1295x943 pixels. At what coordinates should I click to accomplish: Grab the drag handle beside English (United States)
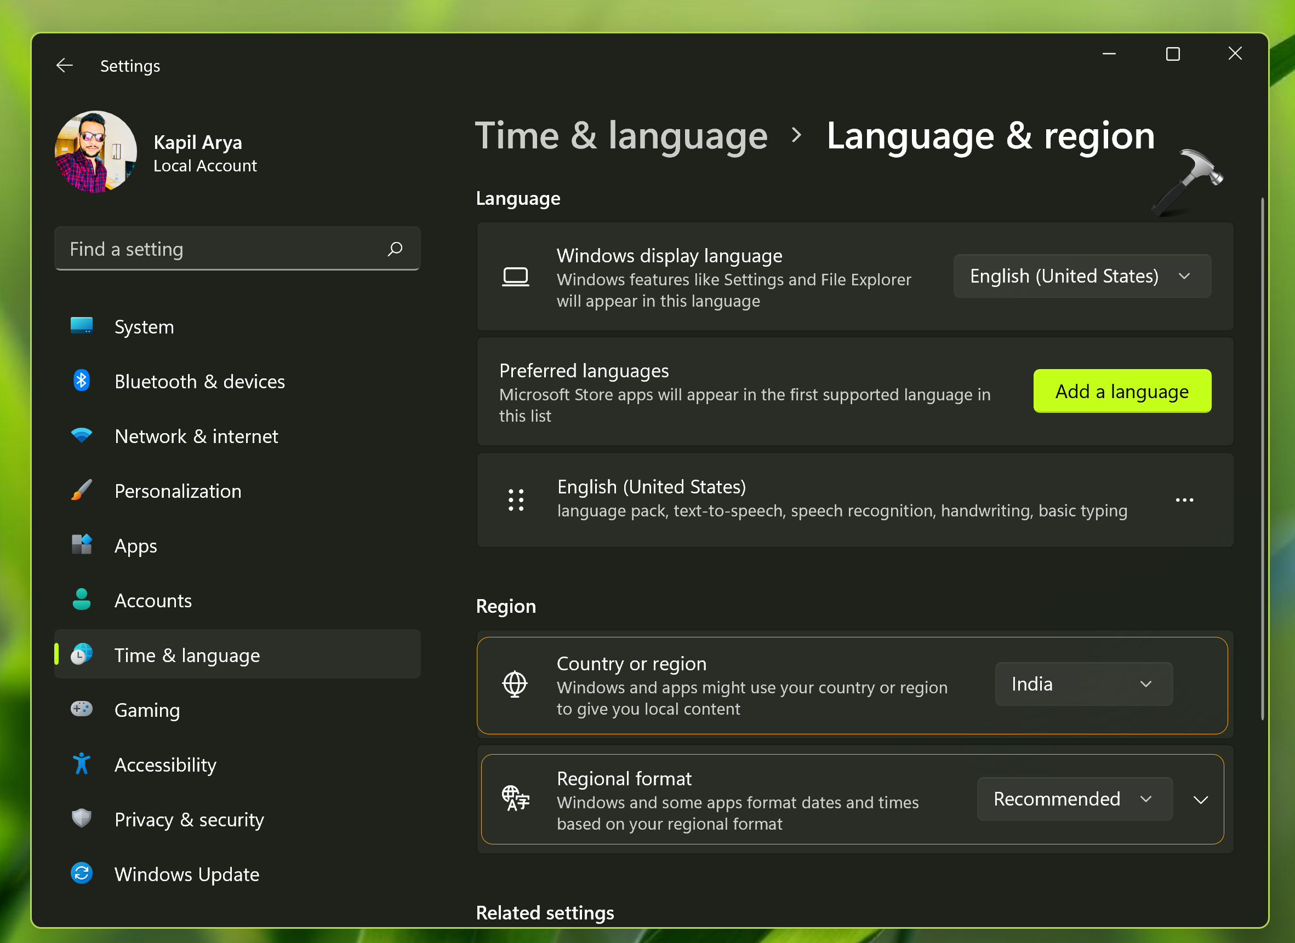coord(516,499)
